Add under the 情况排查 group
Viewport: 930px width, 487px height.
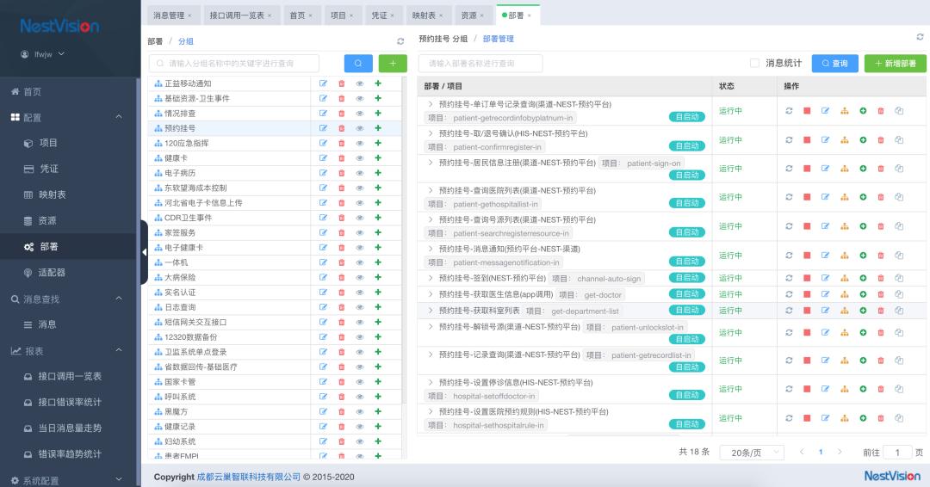pyautogui.click(x=378, y=114)
